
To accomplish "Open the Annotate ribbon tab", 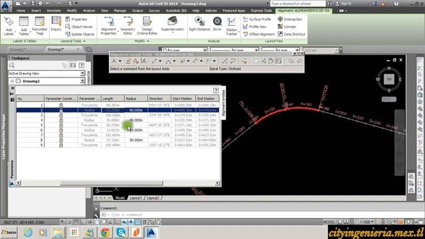I will click(54, 11).
